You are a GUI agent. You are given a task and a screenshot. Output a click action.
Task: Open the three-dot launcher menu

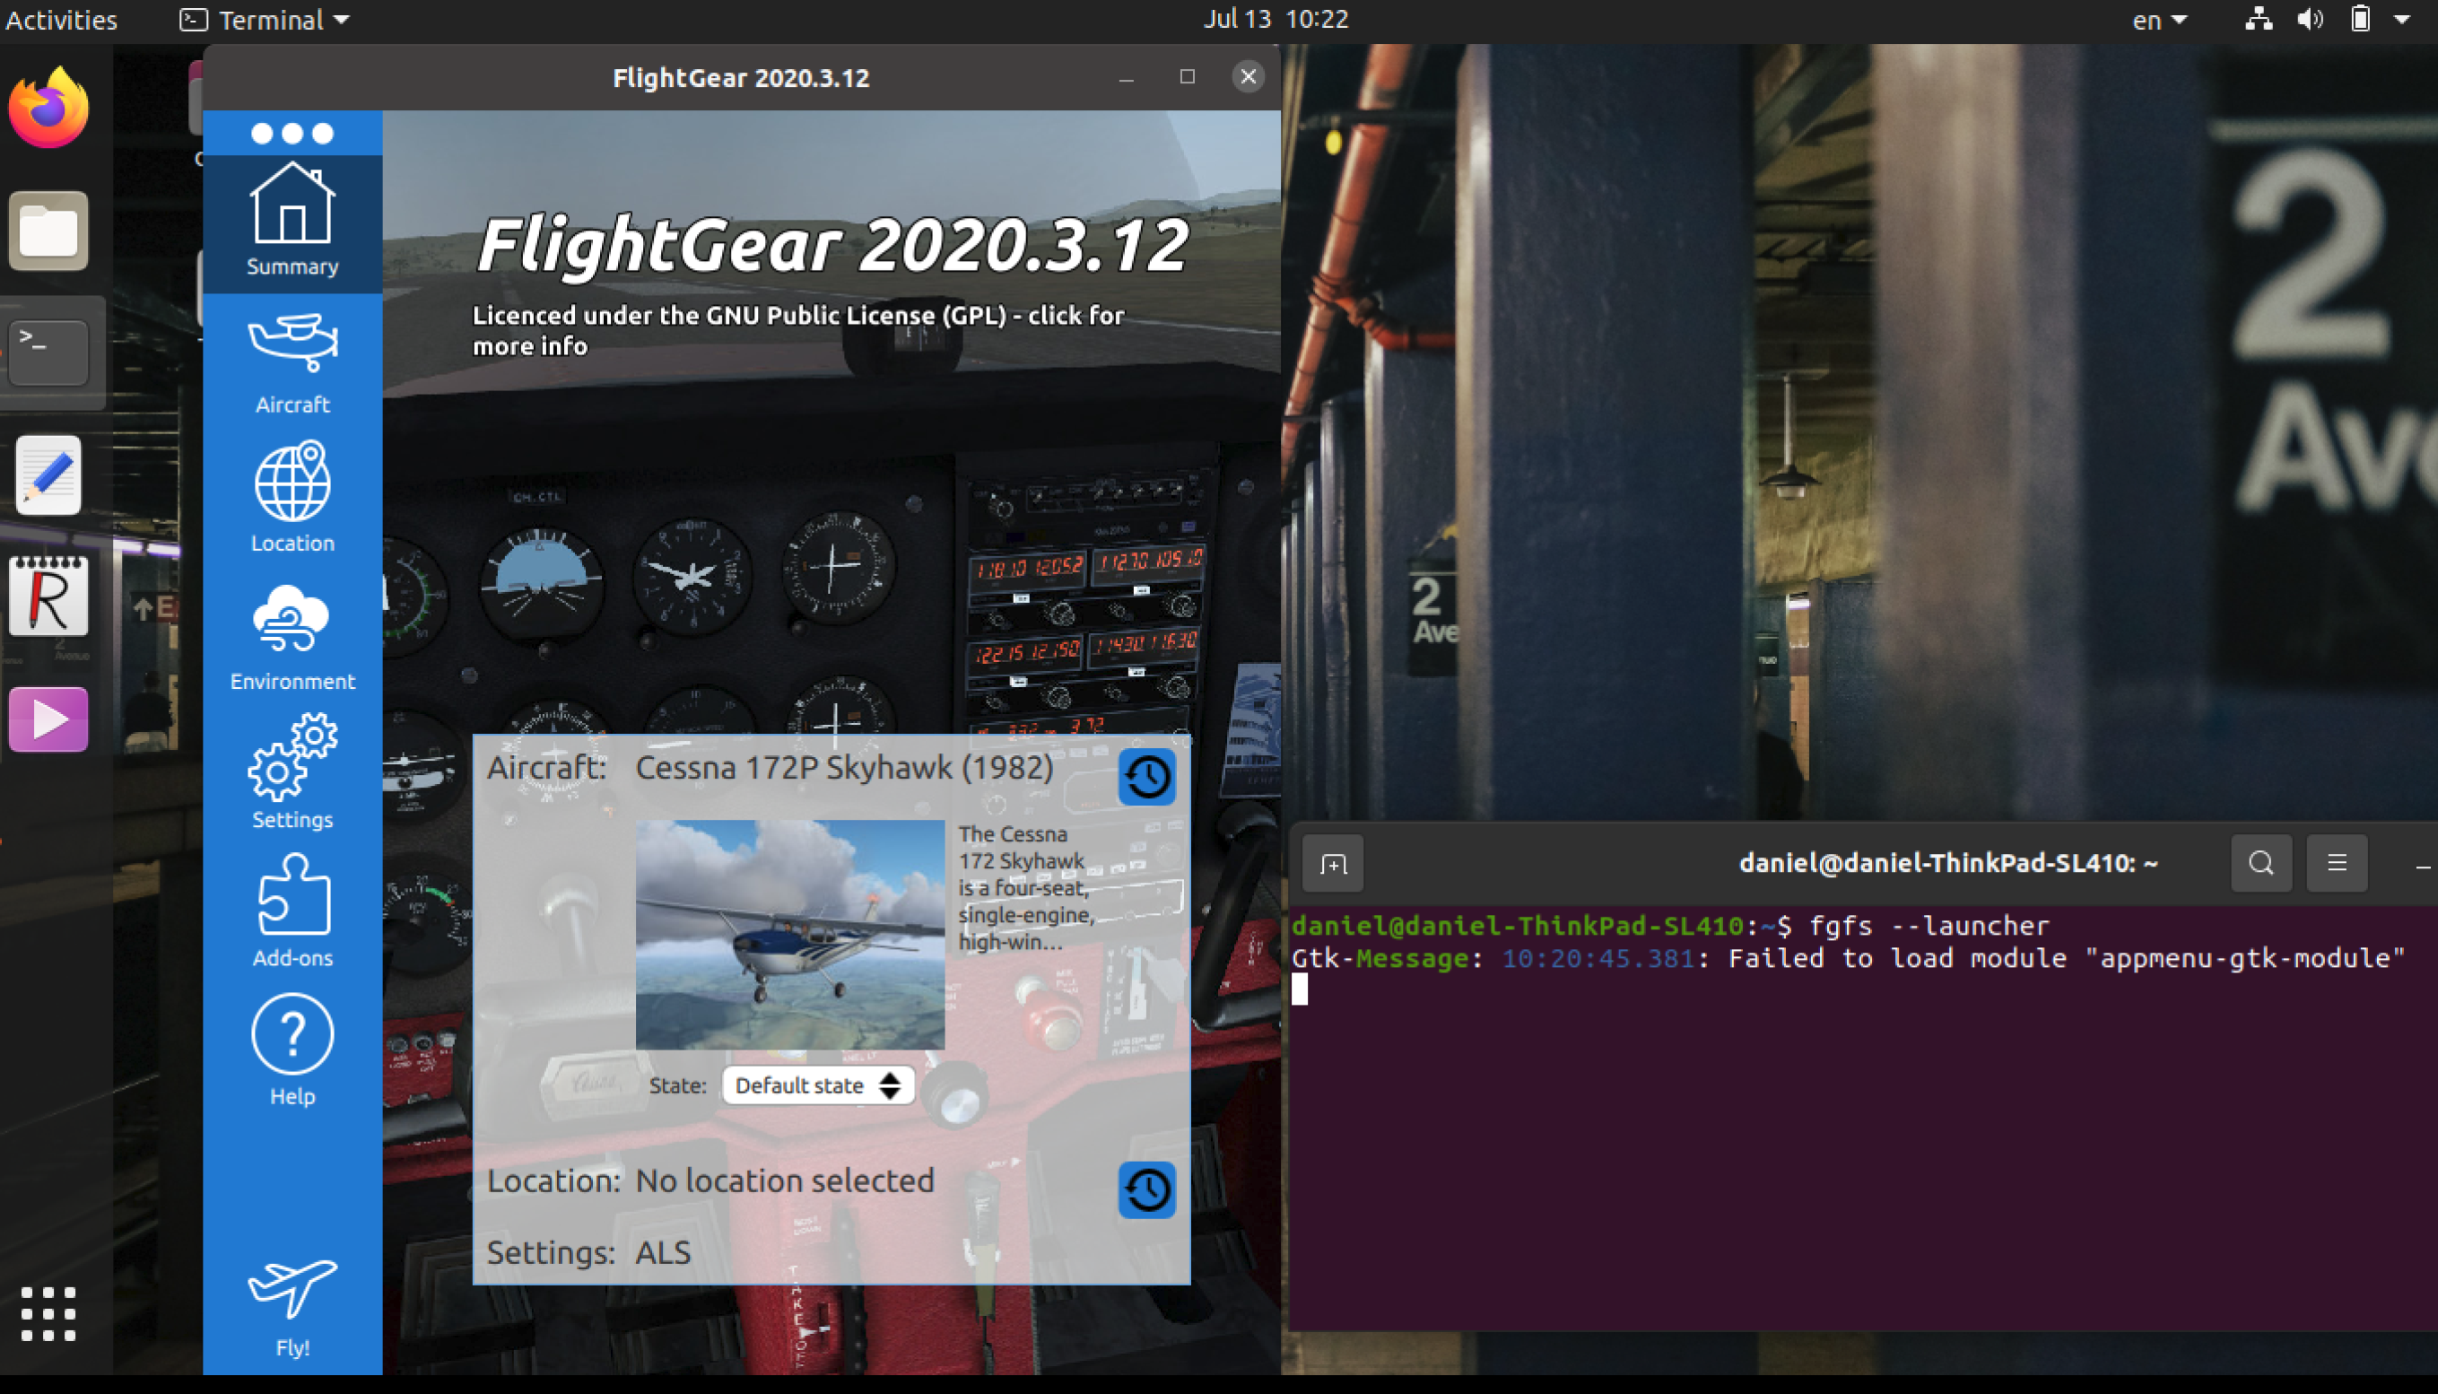coord(292,133)
